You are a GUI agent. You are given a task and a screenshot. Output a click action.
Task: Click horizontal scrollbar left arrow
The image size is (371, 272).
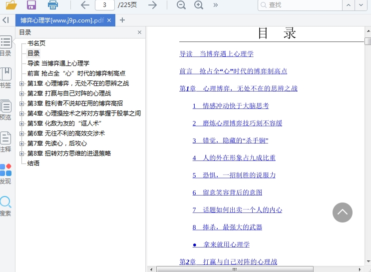pyautogui.click(x=151, y=269)
